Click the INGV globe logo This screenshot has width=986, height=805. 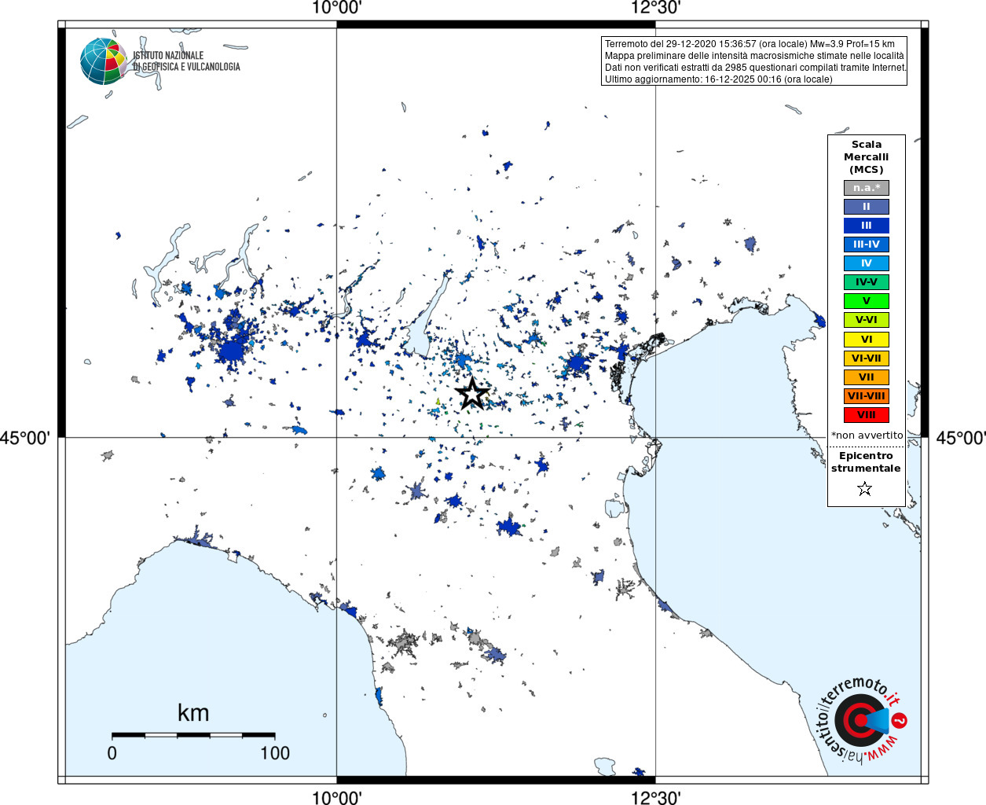point(104,61)
